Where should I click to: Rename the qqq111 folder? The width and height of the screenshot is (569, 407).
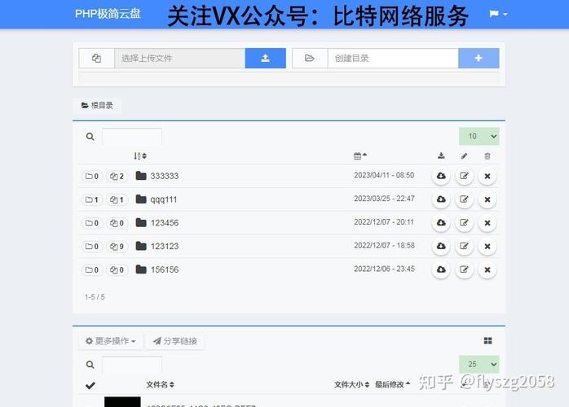pos(464,199)
